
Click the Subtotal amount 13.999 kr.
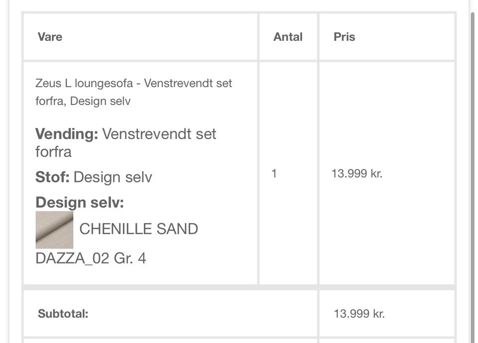click(x=359, y=314)
